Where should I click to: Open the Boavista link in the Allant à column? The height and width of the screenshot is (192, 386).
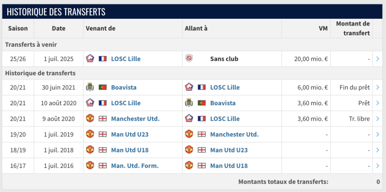[x=223, y=103]
